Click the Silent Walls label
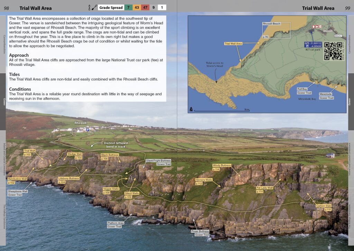Image resolution: width=354 pixels, height=251 pixels. [132, 193]
